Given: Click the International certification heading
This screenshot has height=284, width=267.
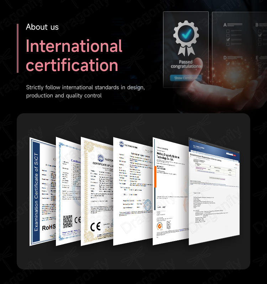Looking at the screenshot, I should pos(74,56).
